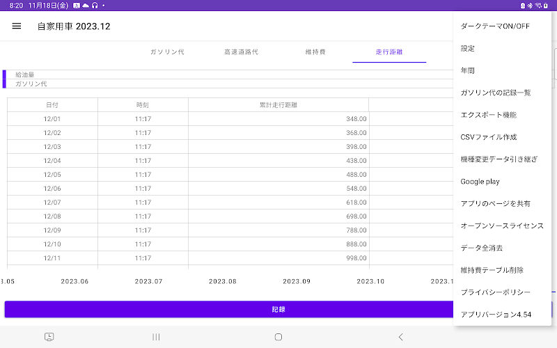Image resolution: width=557 pixels, height=348 pixels.
Task: Select CSVファイル作成 menu item
Action: click(x=489, y=137)
